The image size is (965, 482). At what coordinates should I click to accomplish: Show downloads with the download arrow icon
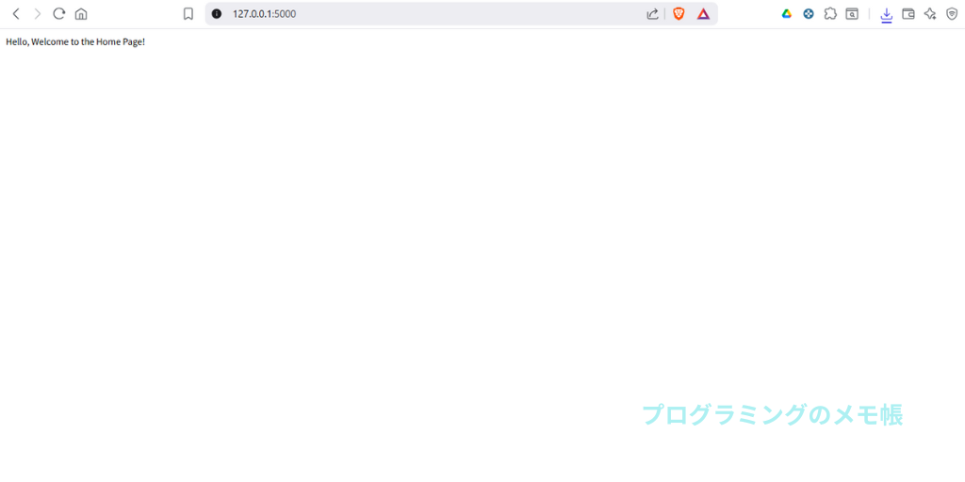[x=886, y=15]
